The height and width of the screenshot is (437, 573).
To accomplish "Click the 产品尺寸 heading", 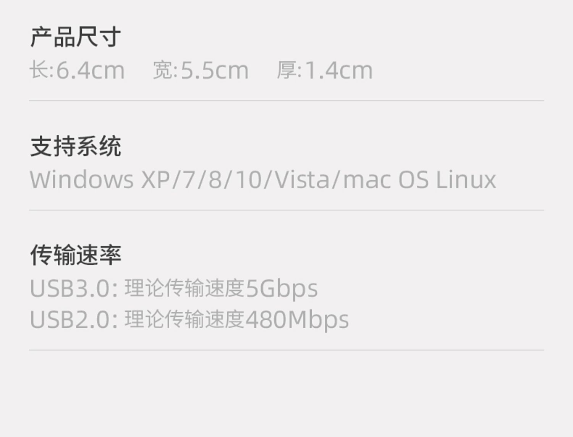I will pyautogui.click(x=76, y=37).
